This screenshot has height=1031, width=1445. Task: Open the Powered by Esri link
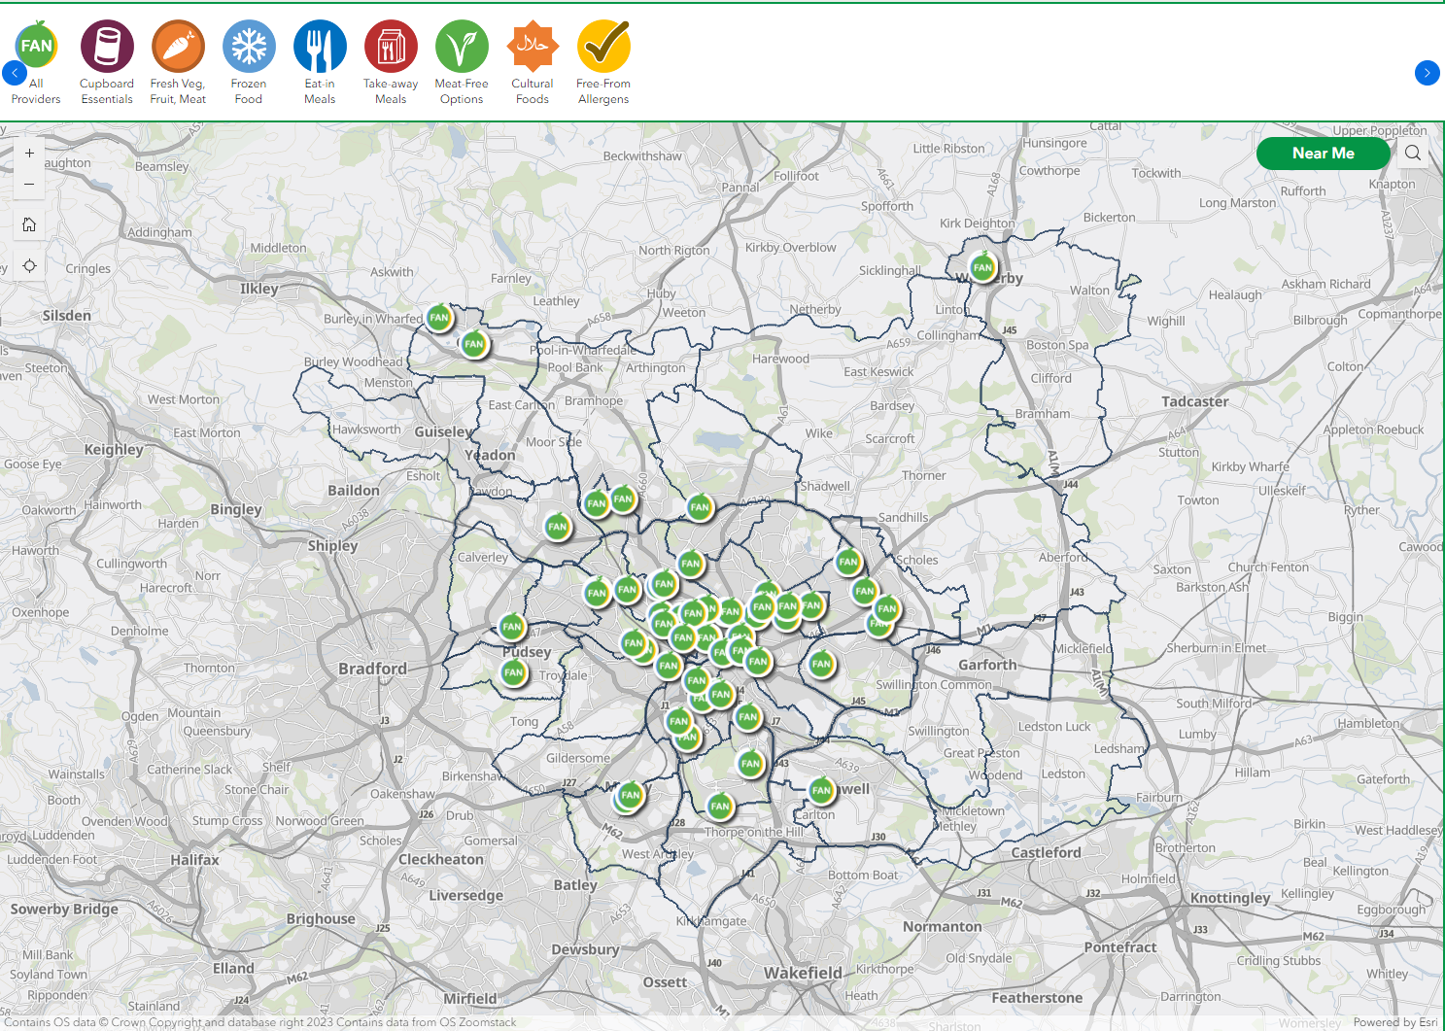[x=1394, y=1022]
